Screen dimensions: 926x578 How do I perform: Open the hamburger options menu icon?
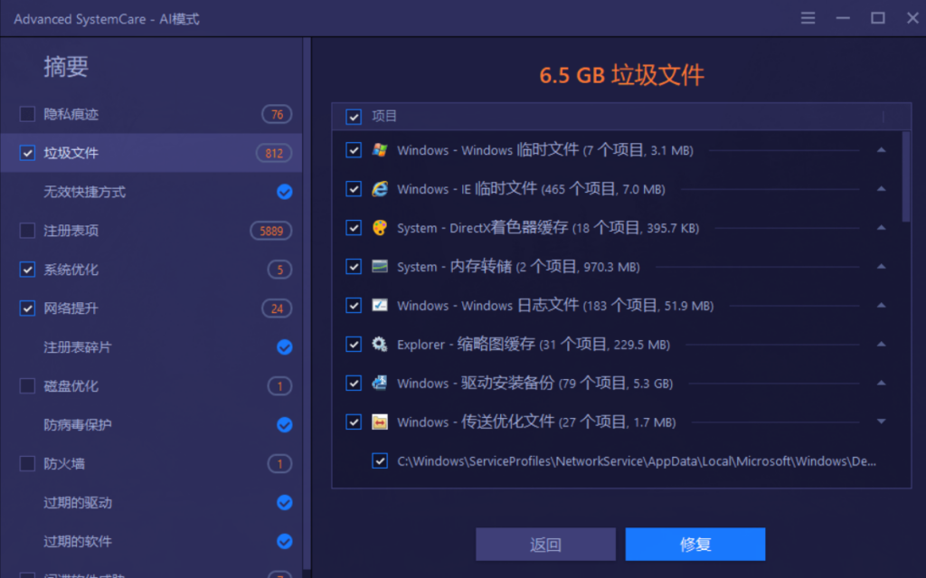pos(808,18)
